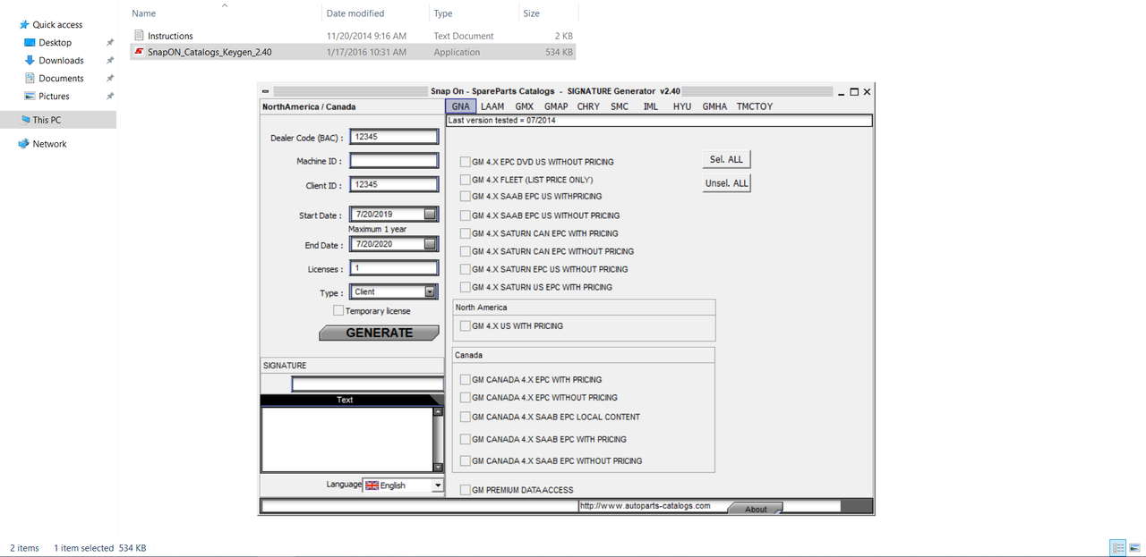The height and width of the screenshot is (557, 1146).
Task: Check GM 4.X FLEET (LIST PRICE ONLY)
Action: (466, 180)
